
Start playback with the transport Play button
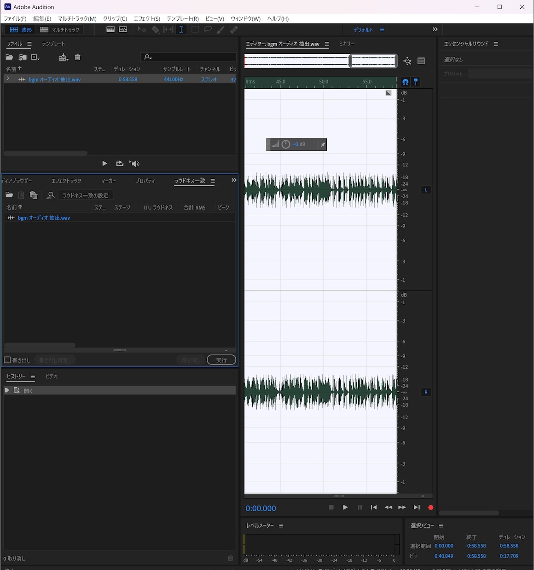pos(345,507)
